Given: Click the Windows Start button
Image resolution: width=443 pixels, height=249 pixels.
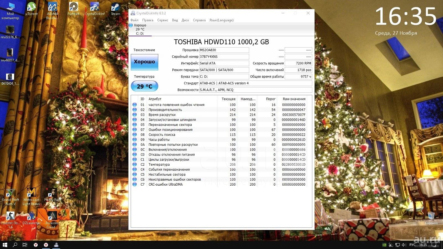Looking at the screenshot, I should [x=5, y=245].
